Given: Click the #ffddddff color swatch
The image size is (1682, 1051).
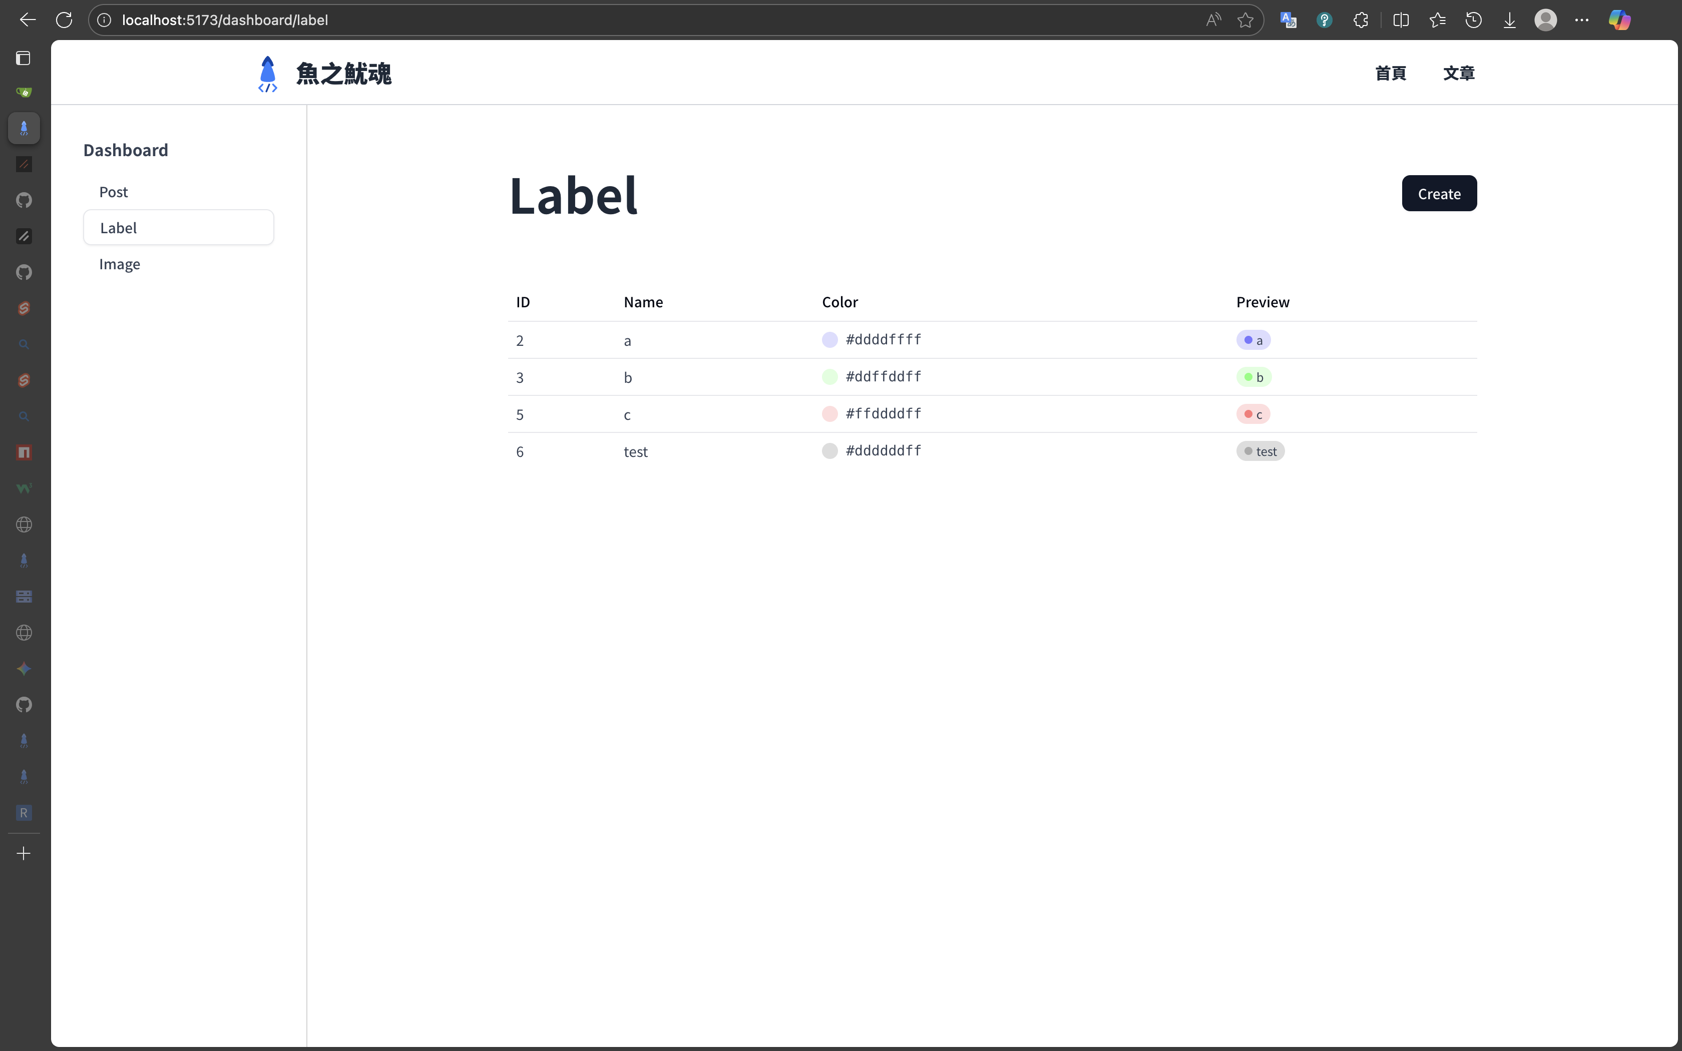Looking at the screenshot, I should pyautogui.click(x=829, y=413).
